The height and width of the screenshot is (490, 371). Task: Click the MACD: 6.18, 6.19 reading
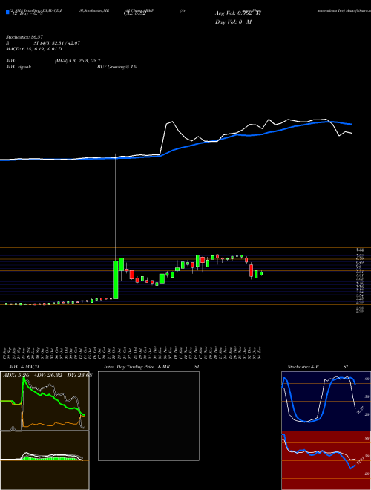(x=34, y=49)
